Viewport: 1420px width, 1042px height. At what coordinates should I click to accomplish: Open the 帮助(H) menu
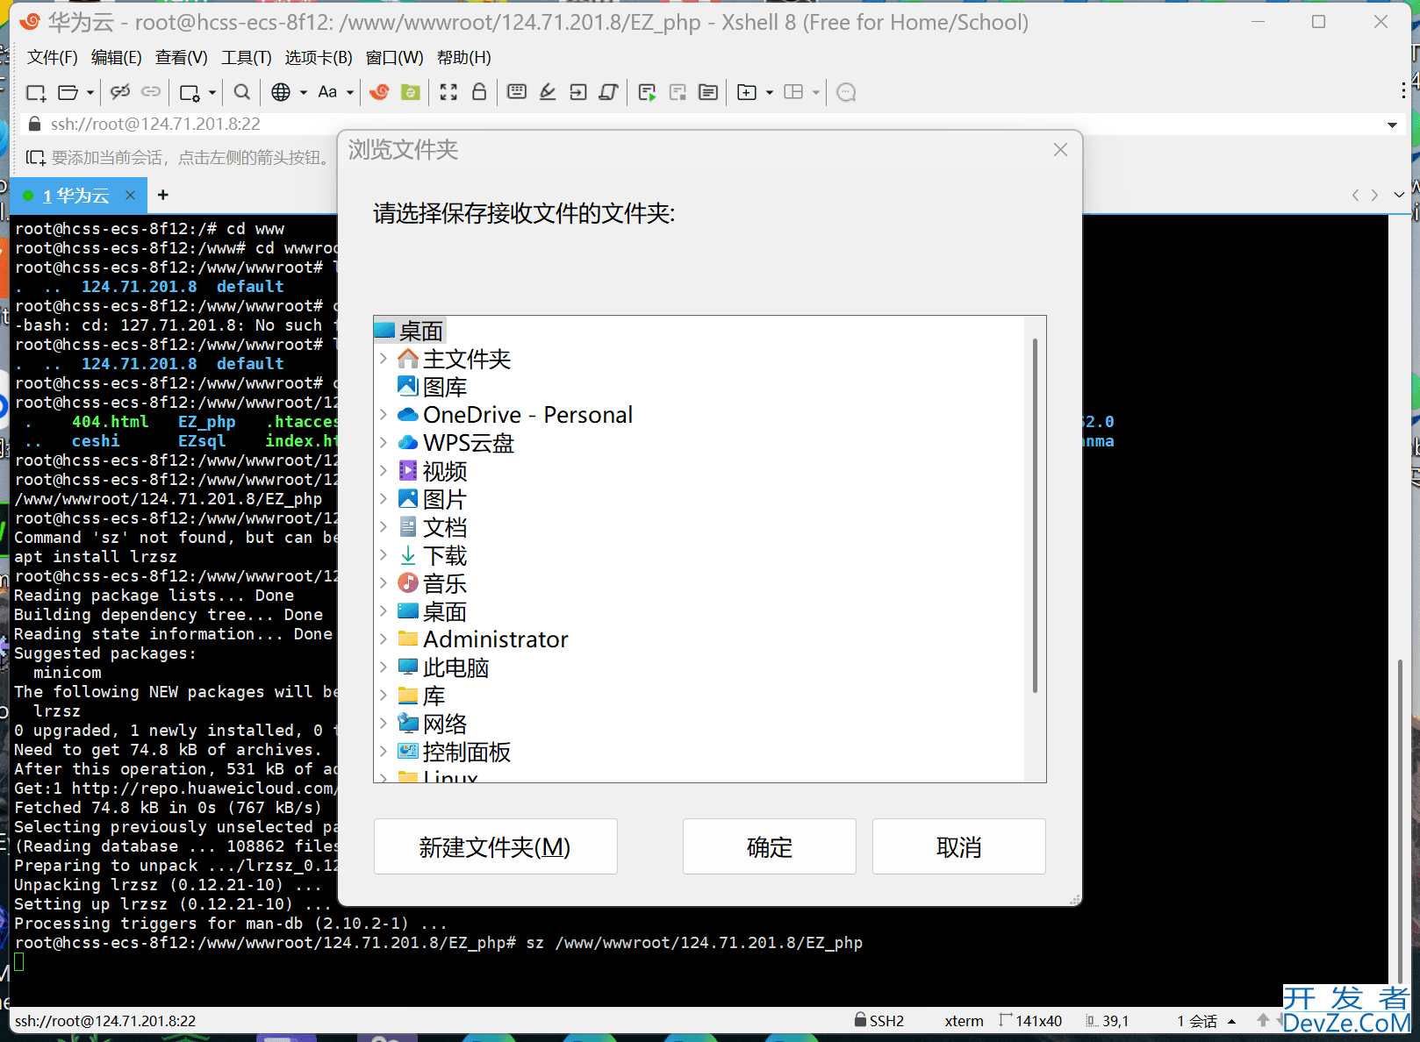tap(464, 58)
